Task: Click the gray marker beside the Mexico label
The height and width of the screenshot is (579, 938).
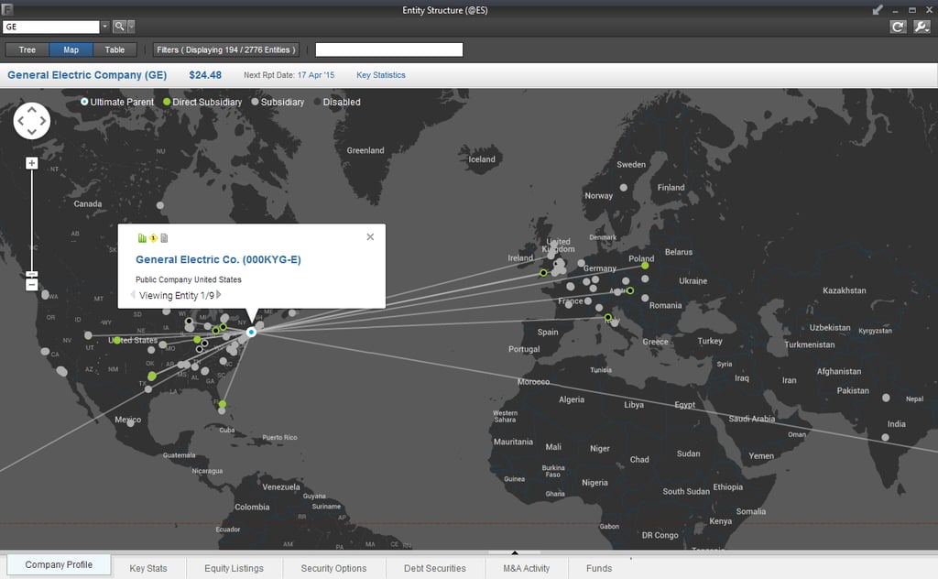Action: 130,422
